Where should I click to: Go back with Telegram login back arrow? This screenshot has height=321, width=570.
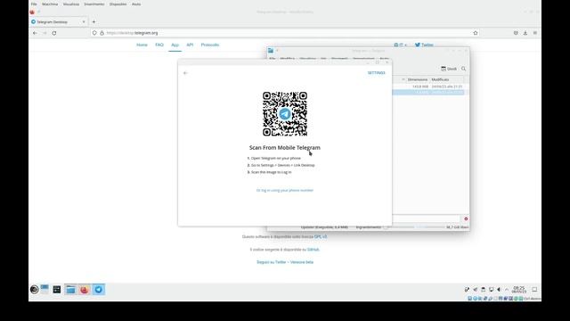[185, 73]
